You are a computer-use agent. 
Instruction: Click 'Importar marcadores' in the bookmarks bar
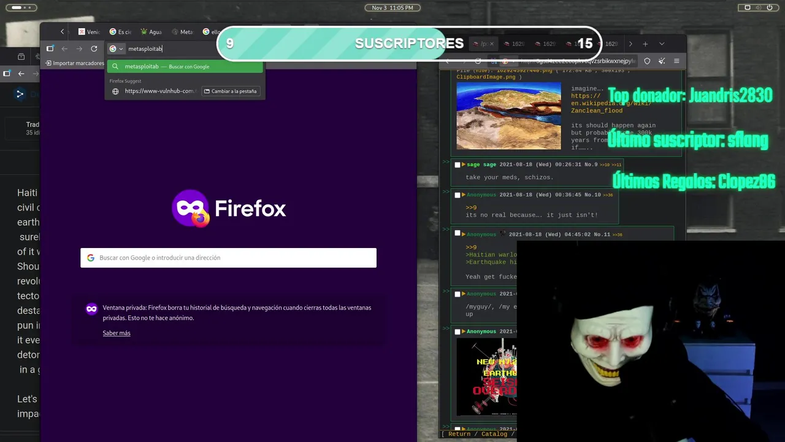74,63
